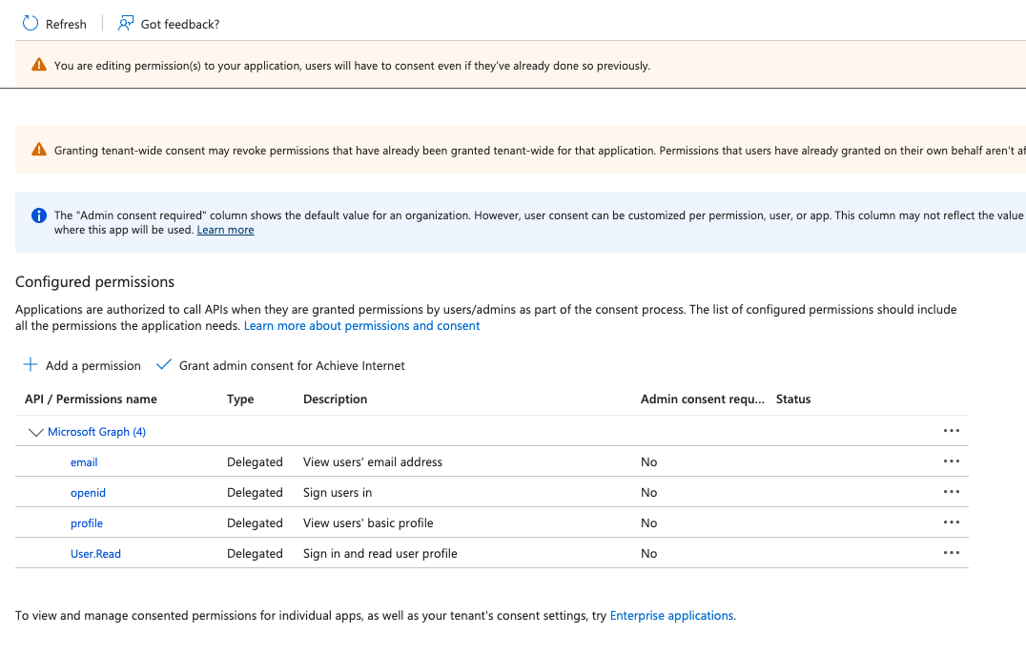The image size is (1026, 655).
Task: Click the Delegated type in email row
Action: [x=255, y=462]
